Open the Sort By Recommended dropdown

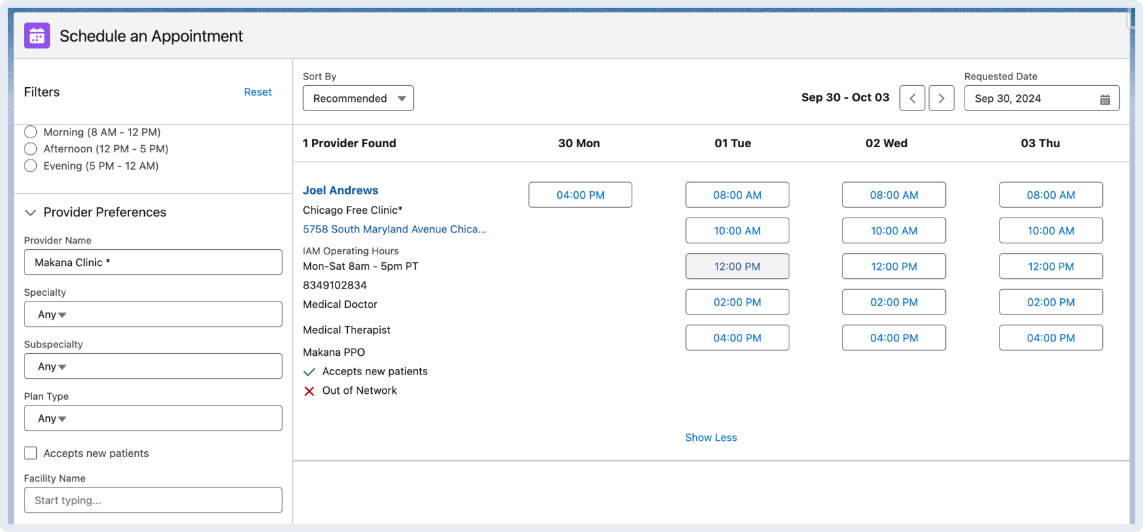tap(358, 98)
